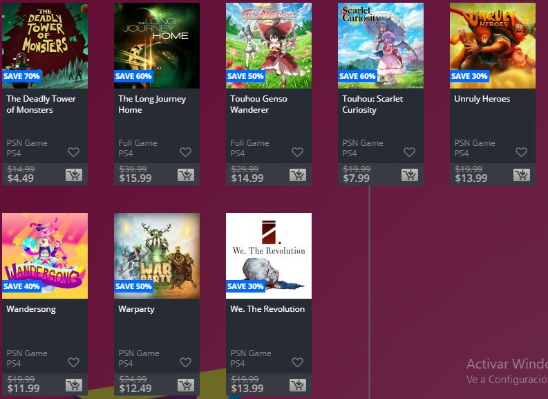Toggle wishlist heart for Touhou Genso Wanderer
Screen dimensions: 548x399
(x=297, y=152)
